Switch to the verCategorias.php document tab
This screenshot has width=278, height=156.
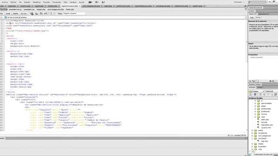click(163, 6)
